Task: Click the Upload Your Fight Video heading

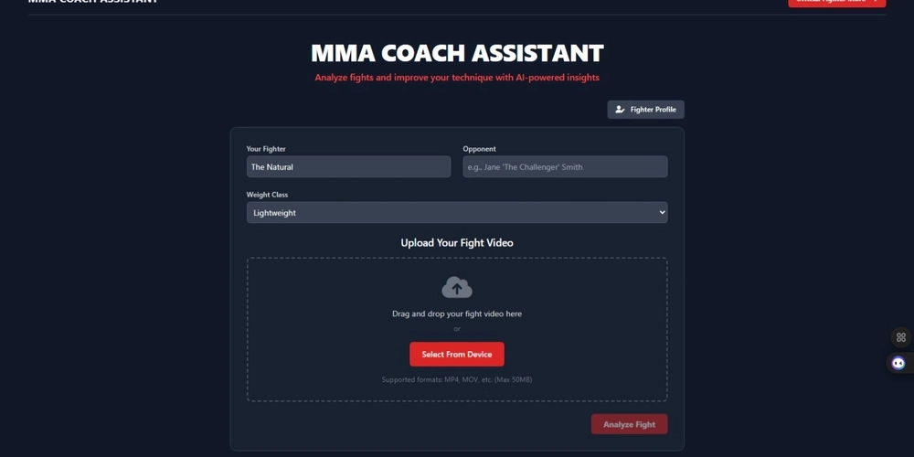Action: pos(457,242)
